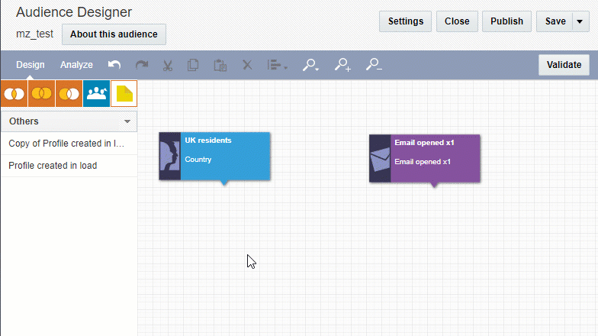The height and width of the screenshot is (336, 598).
Task: Click the Settings button
Action: (x=406, y=21)
